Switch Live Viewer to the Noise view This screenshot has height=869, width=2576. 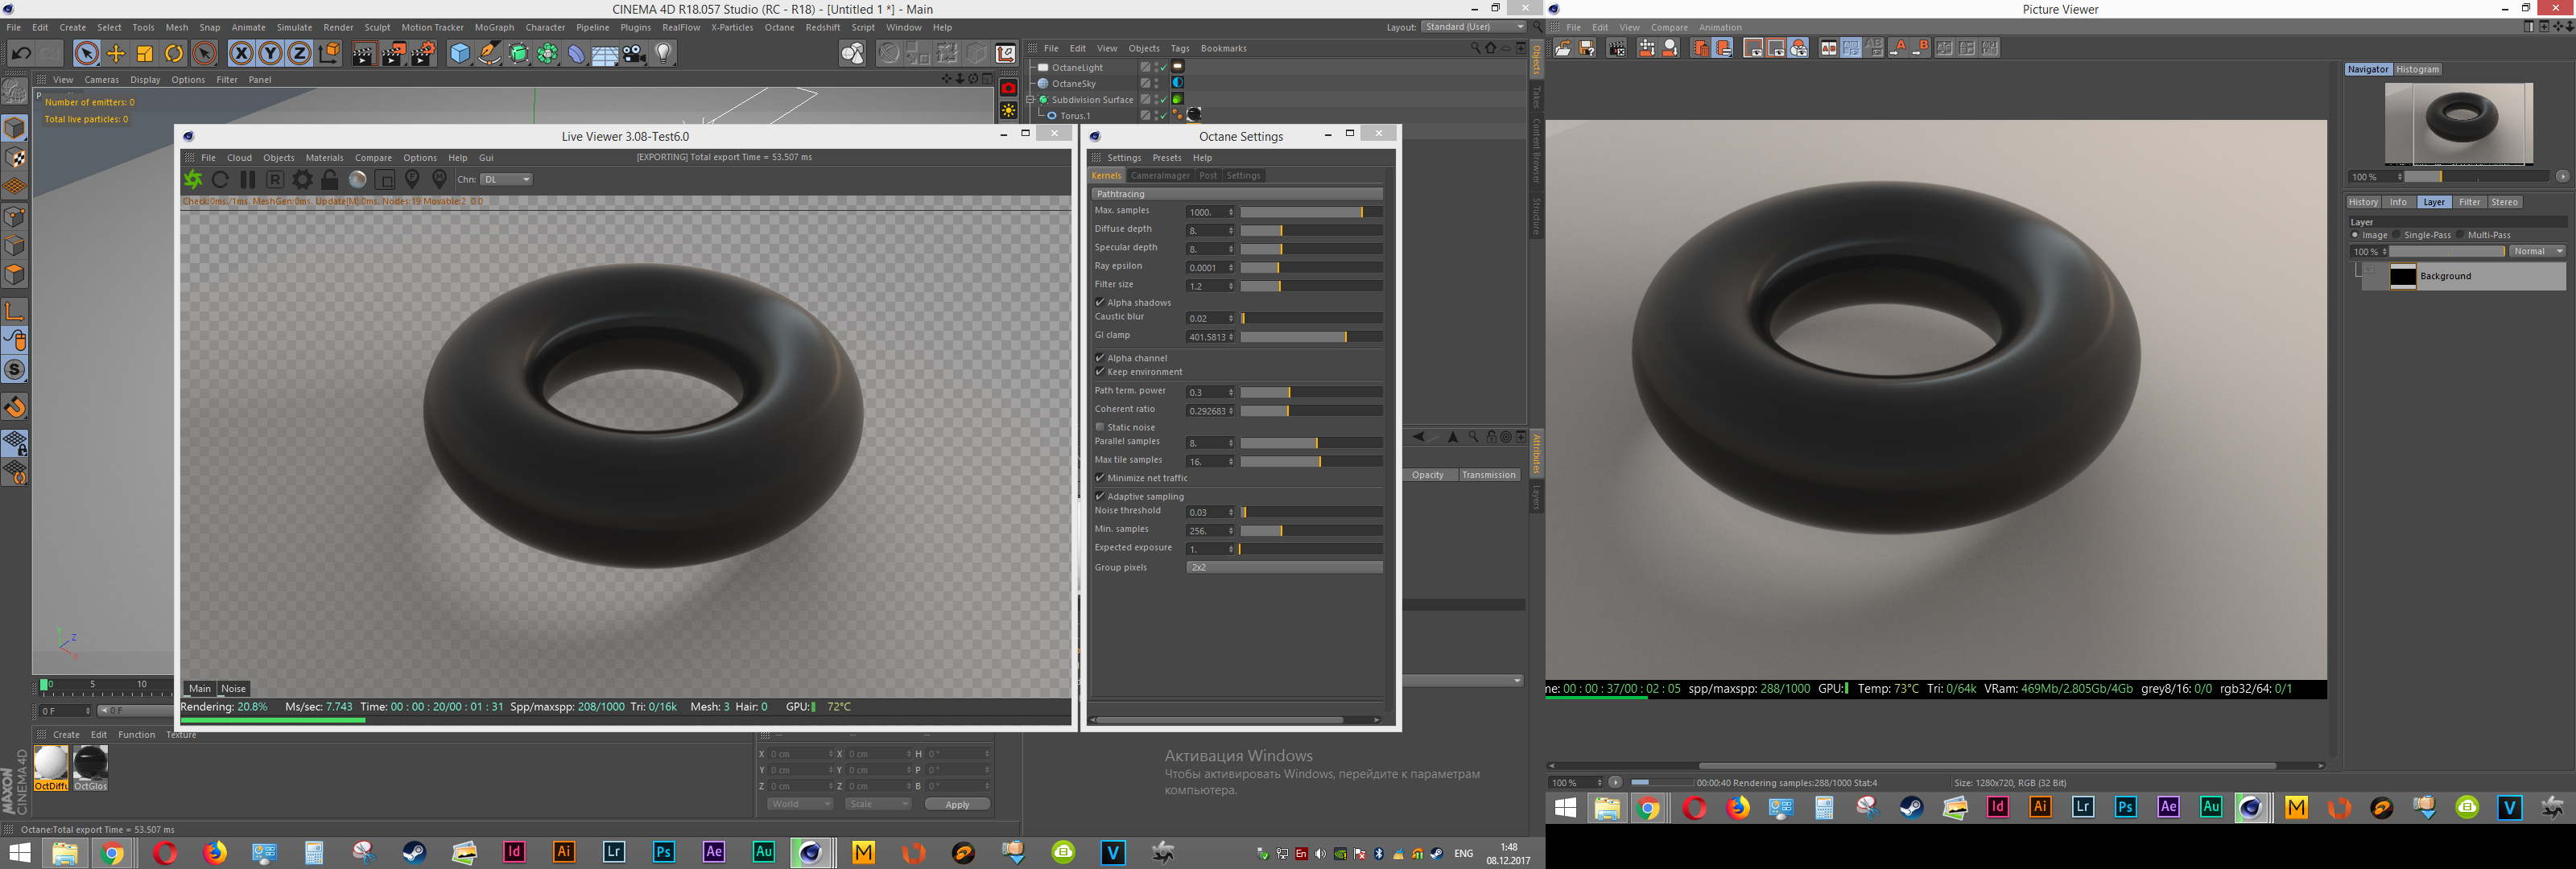click(x=233, y=688)
